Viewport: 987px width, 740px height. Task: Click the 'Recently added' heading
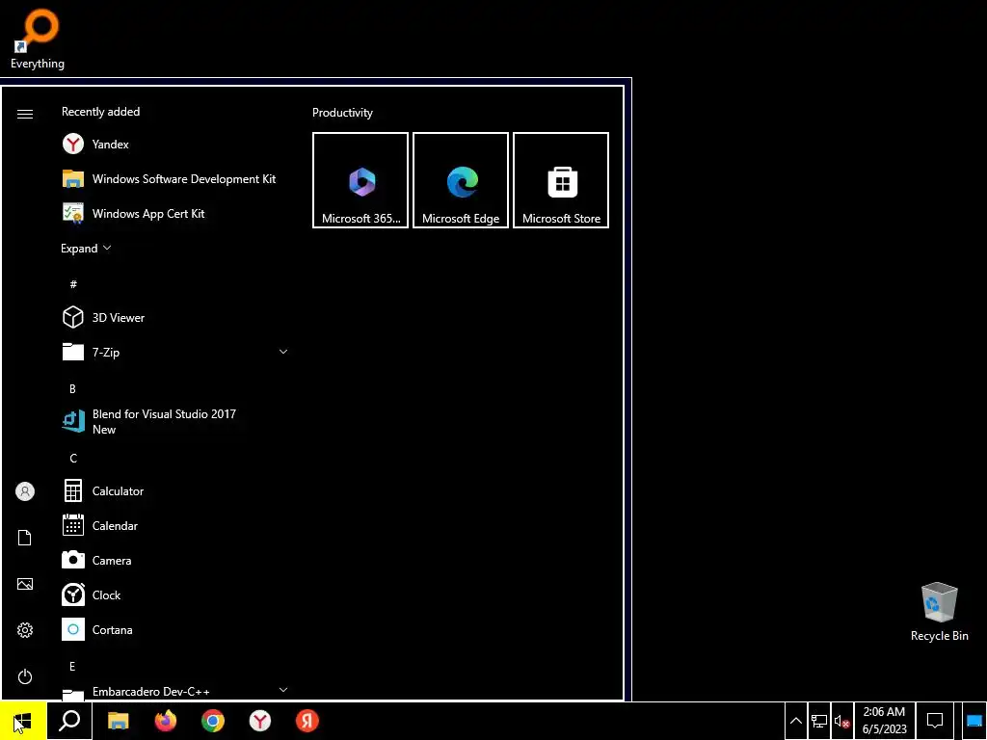(x=100, y=112)
